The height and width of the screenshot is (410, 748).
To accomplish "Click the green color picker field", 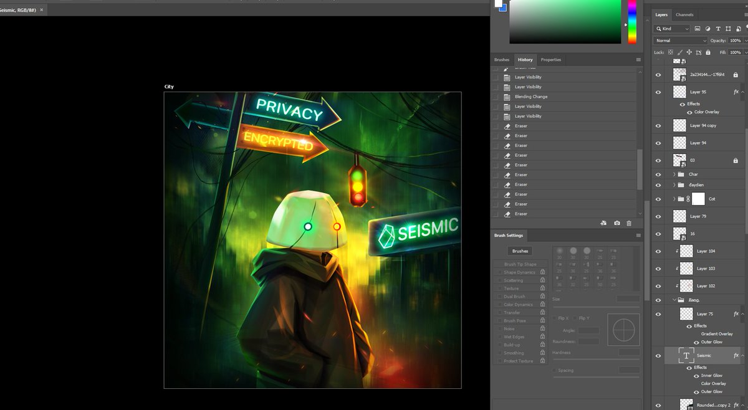I will [x=565, y=22].
